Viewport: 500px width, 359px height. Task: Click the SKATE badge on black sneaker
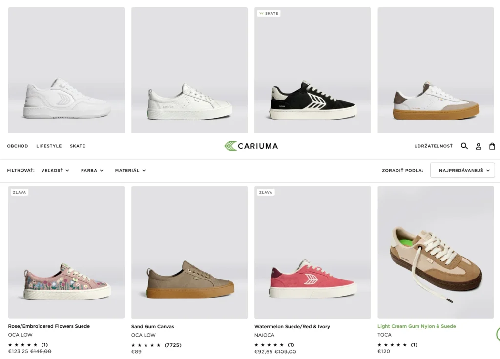pyautogui.click(x=269, y=13)
